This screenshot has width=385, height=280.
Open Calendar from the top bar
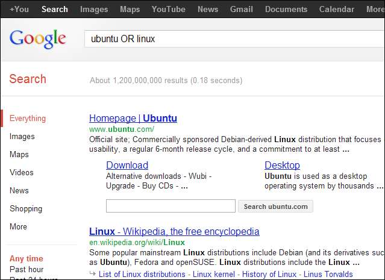pyautogui.click(x=337, y=9)
